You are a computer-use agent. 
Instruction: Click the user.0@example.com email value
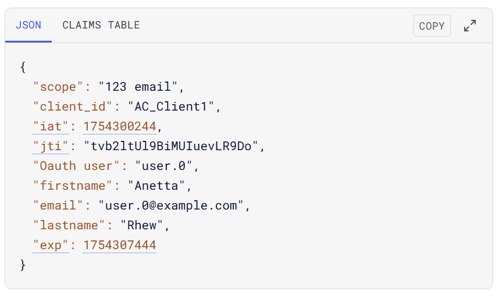point(171,205)
